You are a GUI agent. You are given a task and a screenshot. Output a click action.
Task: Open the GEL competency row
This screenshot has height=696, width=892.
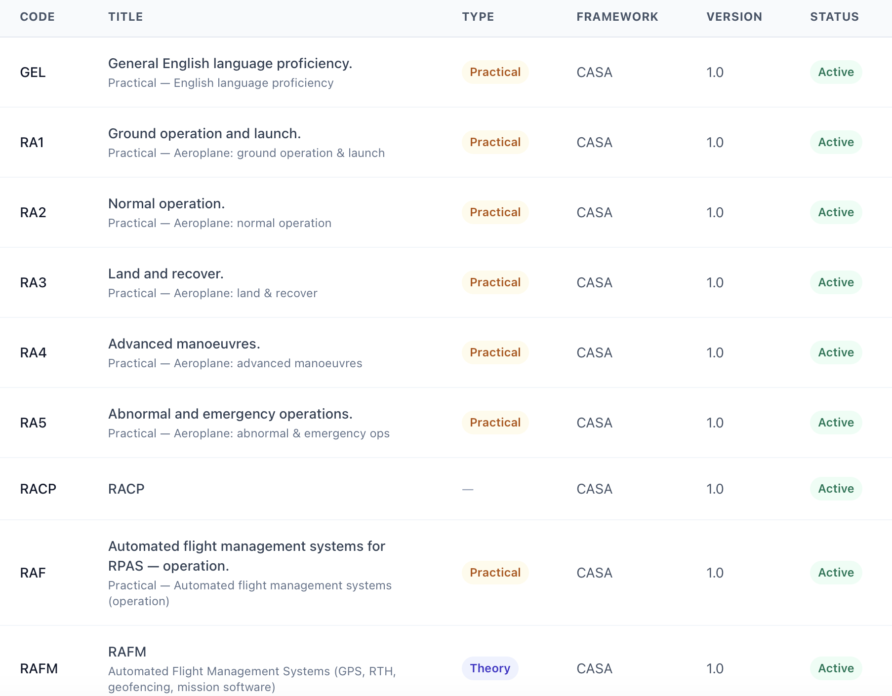click(230, 63)
